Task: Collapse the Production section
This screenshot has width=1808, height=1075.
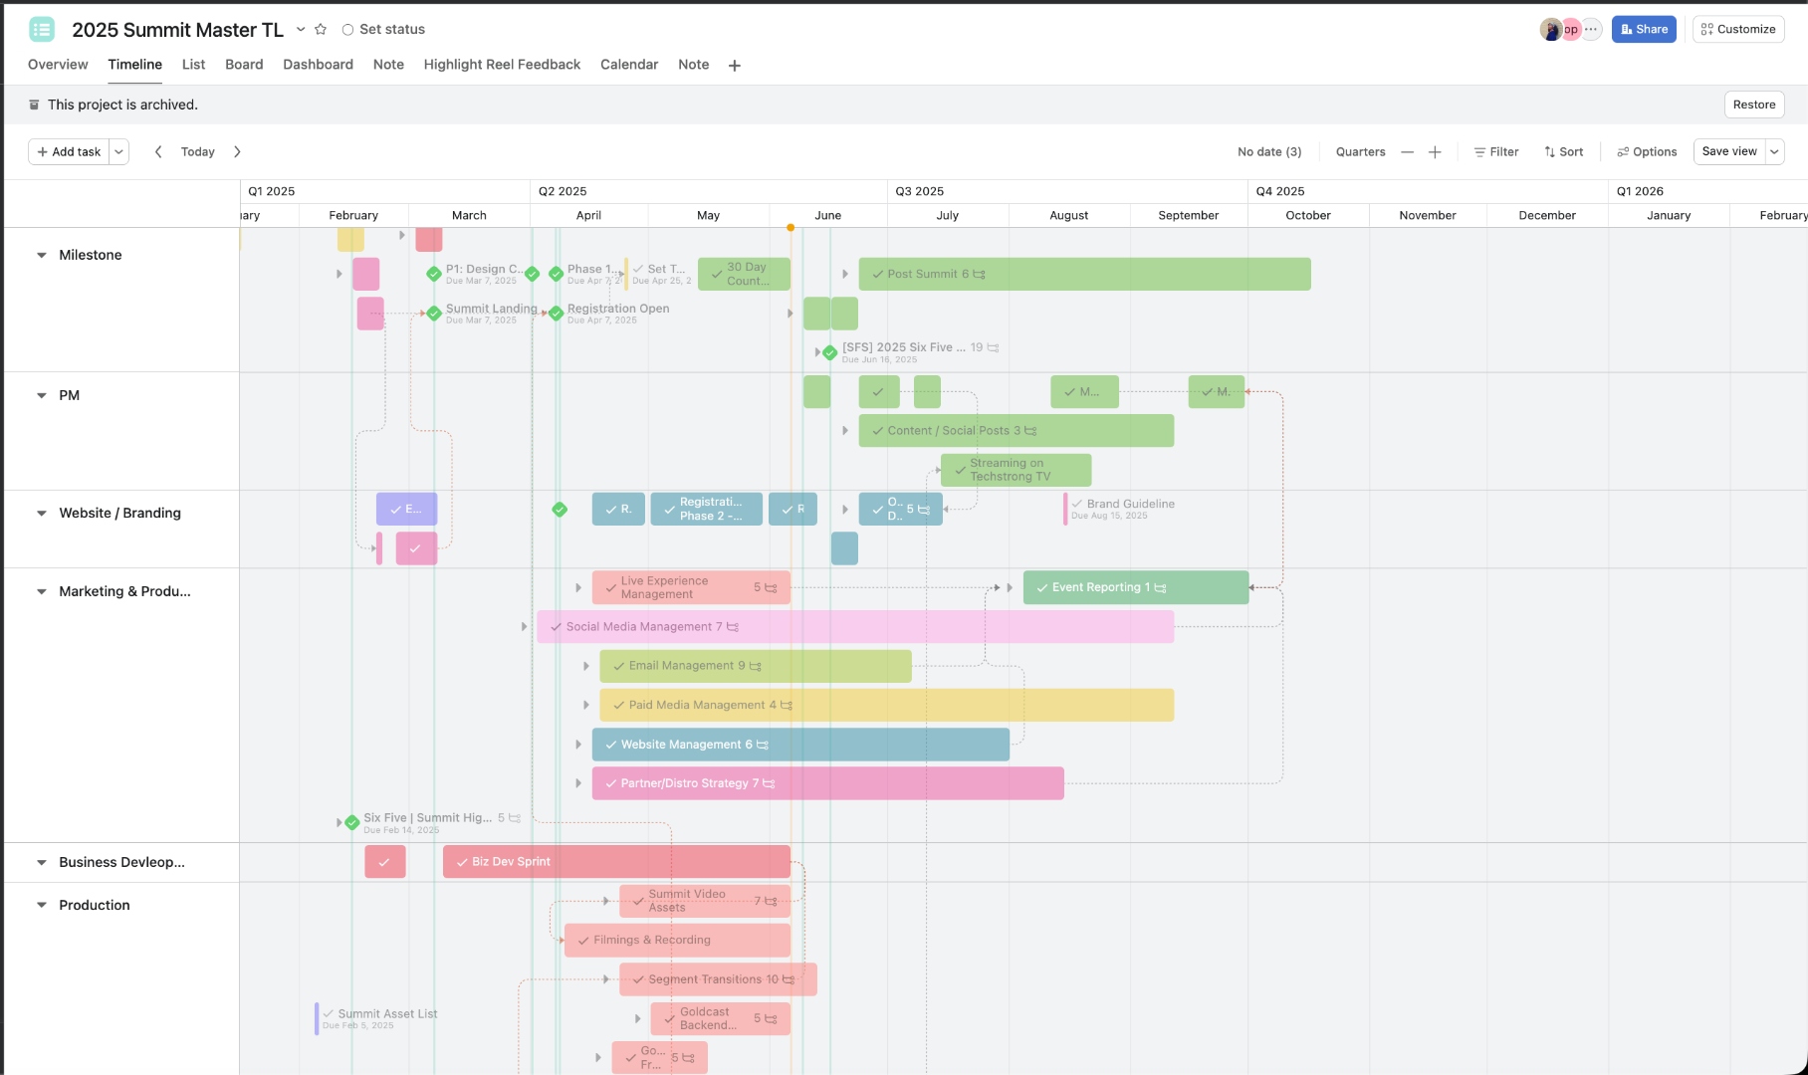Action: point(41,904)
